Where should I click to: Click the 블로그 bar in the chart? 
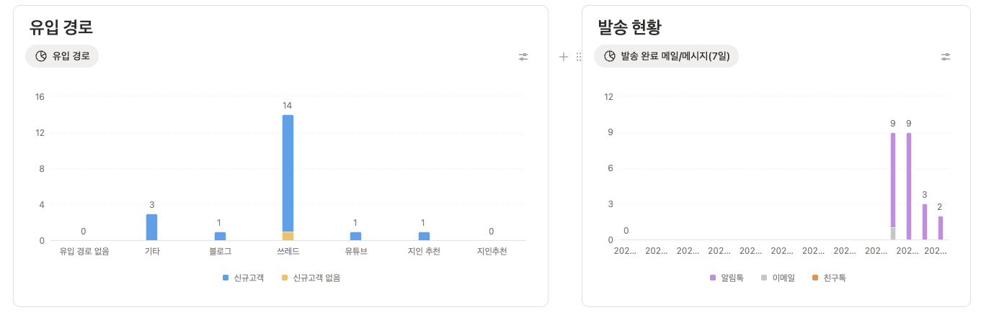[220, 236]
